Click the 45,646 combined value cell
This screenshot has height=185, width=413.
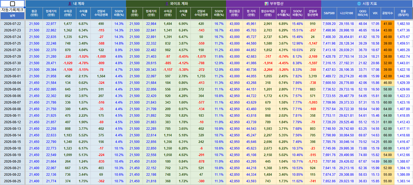[x=251, y=142]
